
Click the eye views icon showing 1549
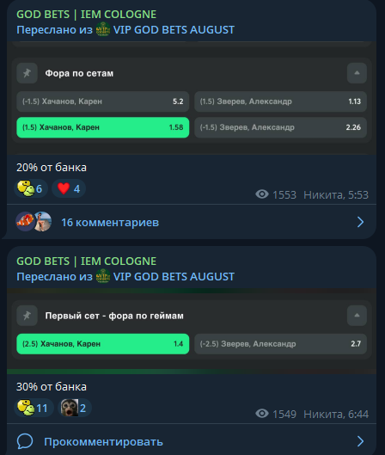click(262, 414)
